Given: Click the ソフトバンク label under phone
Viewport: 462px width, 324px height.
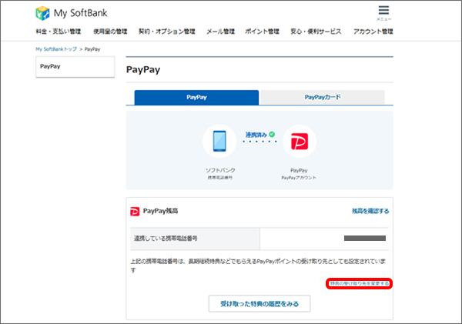Looking at the screenshot, I should [220, 170].
